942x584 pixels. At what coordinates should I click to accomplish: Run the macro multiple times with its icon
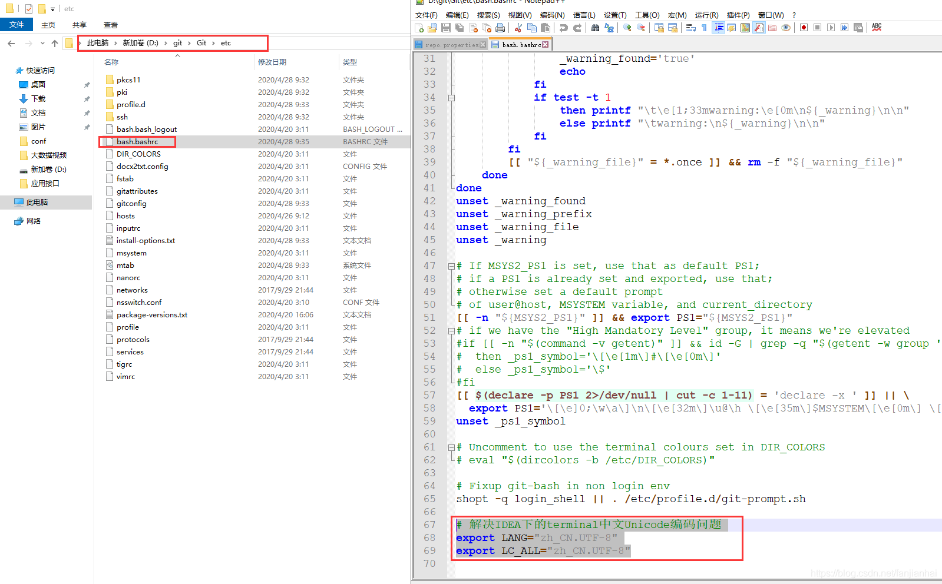click(x=845, y=28)
